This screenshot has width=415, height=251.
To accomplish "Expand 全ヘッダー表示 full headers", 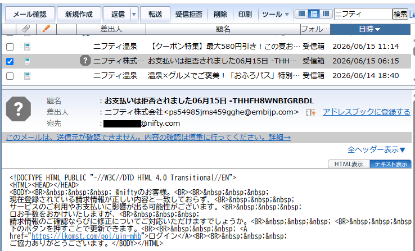I will point(376,150).
